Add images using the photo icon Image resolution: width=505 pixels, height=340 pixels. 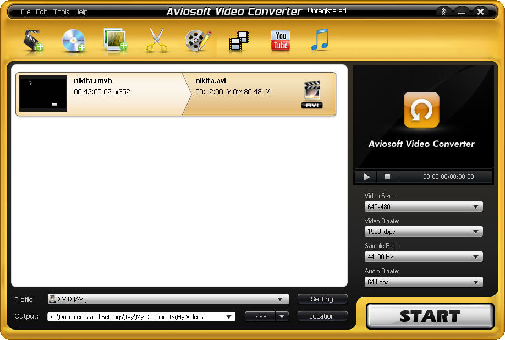pos(115,40)
